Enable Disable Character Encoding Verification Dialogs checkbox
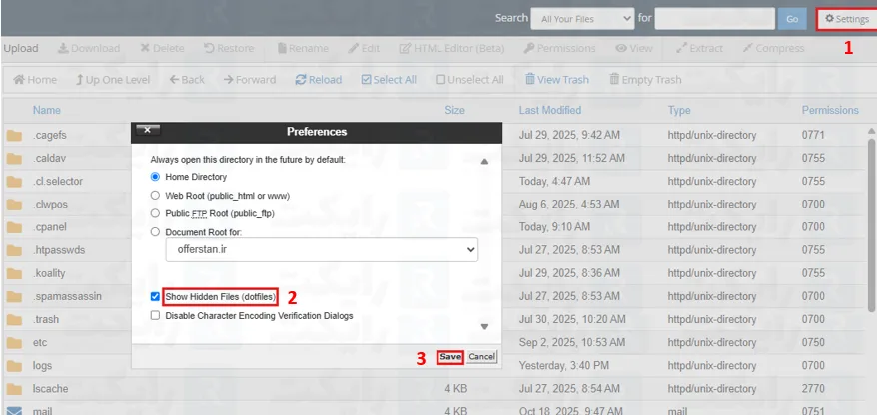The height and width of the screenshot is (415, 877). click(x=155, y=315)
